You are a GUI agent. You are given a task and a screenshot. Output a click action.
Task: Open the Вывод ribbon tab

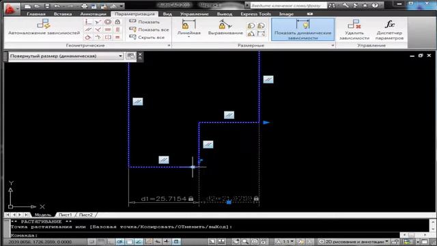(225, 14)
